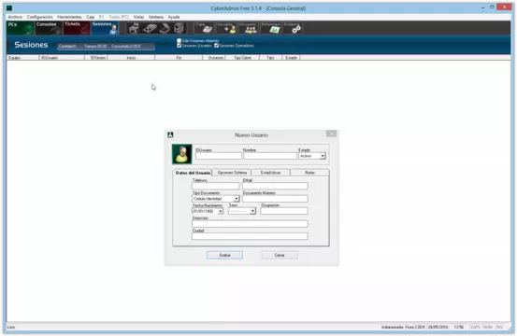Switch to the Opciones Sistema tab
The image size is (517, 336).
tap(232, 173)
